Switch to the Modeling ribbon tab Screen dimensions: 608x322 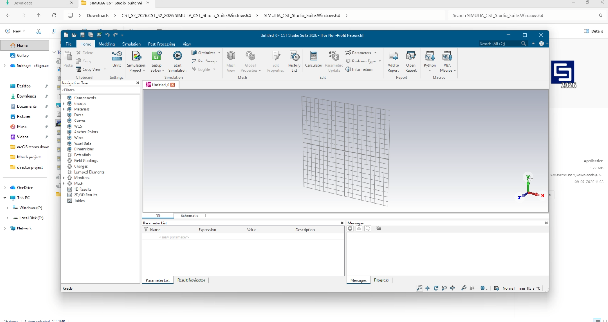click(x=107, y=44)
